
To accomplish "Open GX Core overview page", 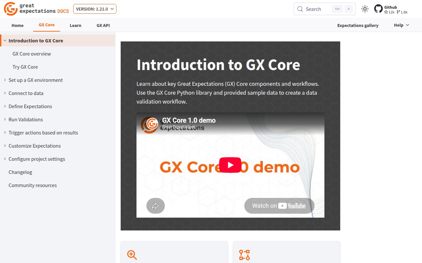I will 32,54.
